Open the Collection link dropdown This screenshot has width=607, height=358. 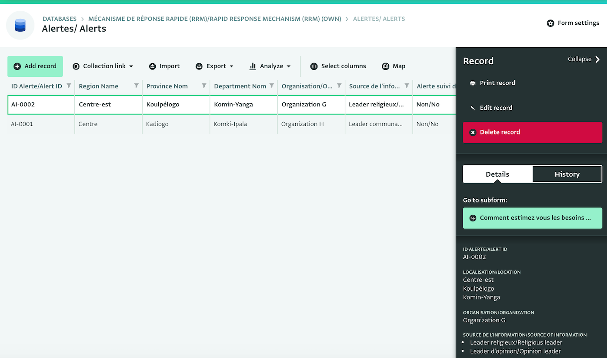(103, 66)
